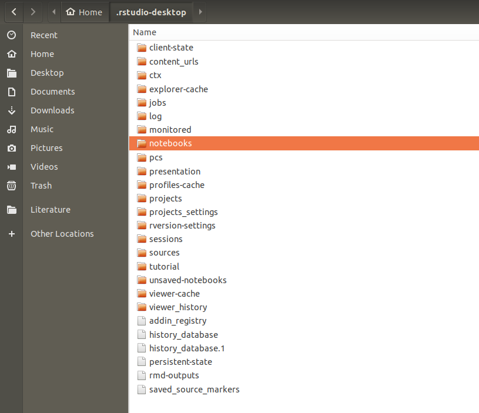
Task: Click the Downloads arrow icon in sidebar
Action: pyautogui.click(x=11, y=110)
